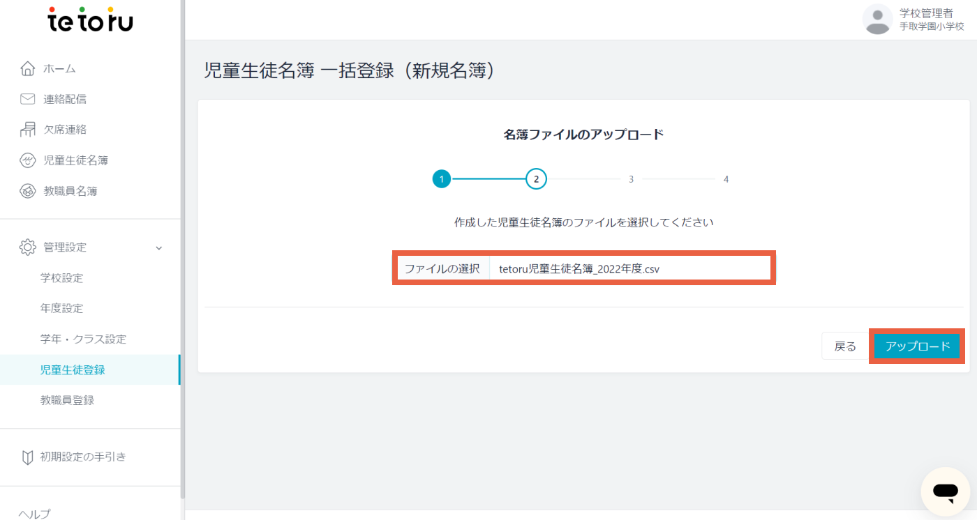Open 初期設定の手引き link
Image resolution: width=977 pixels, height=520 pixels.
[83, 457]
